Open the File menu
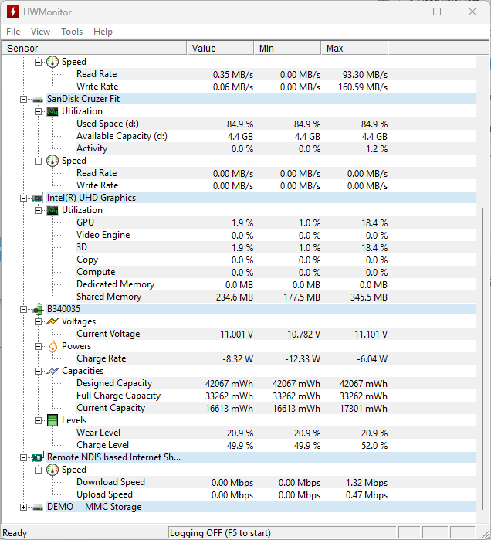491x540 pixels. pyautogui.click(x=13, y=32)
